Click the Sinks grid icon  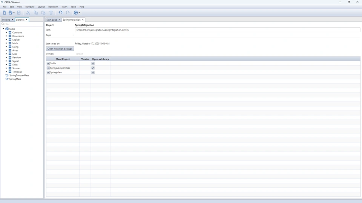pos(10,64)
